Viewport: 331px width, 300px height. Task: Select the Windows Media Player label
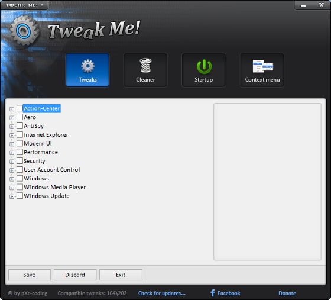55,187
